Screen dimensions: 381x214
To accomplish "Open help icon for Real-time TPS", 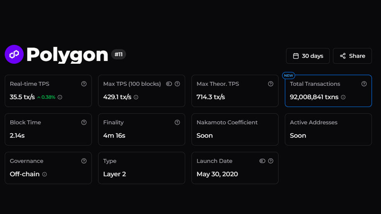I will (84, 84).
